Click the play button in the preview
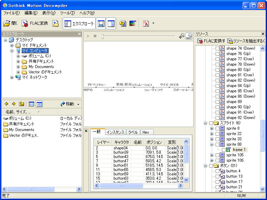 point(88,36)
